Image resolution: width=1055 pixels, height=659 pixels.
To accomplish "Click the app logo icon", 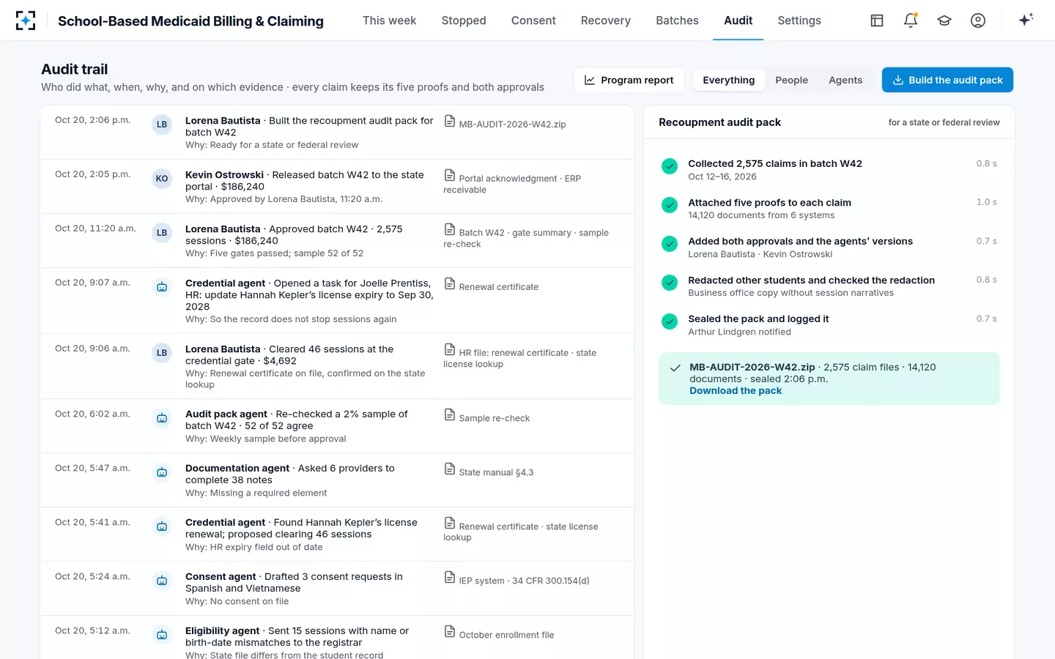I will click(26, 21).
